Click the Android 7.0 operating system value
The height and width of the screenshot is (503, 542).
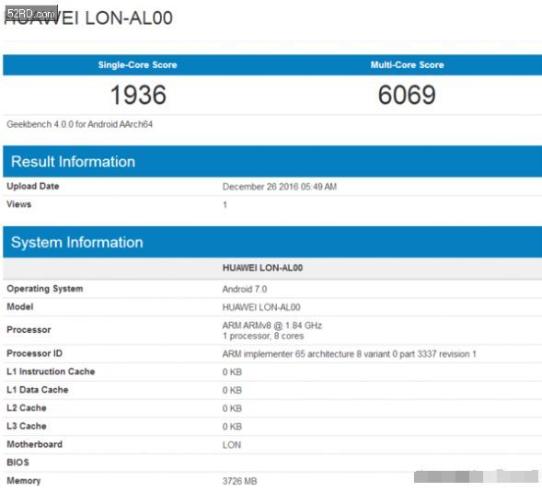[245, 289]
